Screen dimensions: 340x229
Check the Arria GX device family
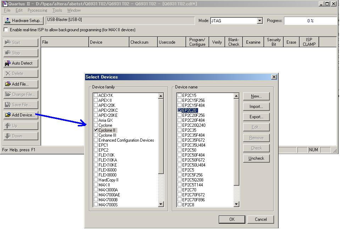click(x=96, y=120)
